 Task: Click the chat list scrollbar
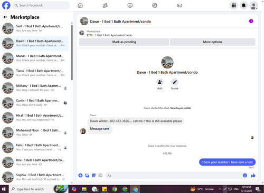click(72, 53)
